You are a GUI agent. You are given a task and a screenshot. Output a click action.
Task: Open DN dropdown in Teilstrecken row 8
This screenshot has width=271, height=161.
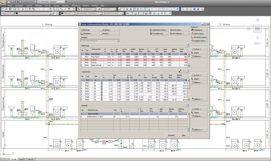pos(101,100)
